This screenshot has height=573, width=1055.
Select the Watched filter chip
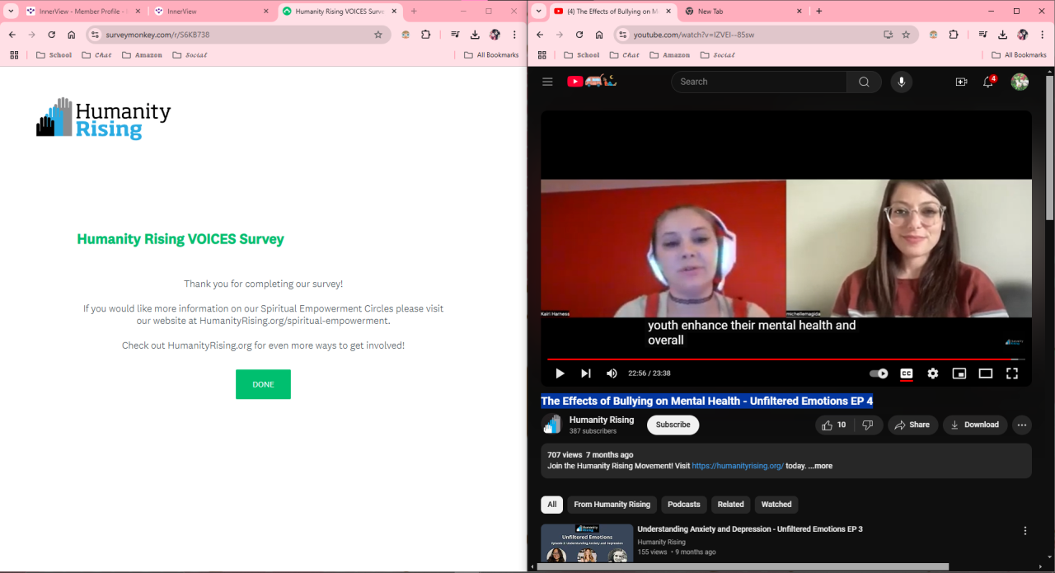776,505
